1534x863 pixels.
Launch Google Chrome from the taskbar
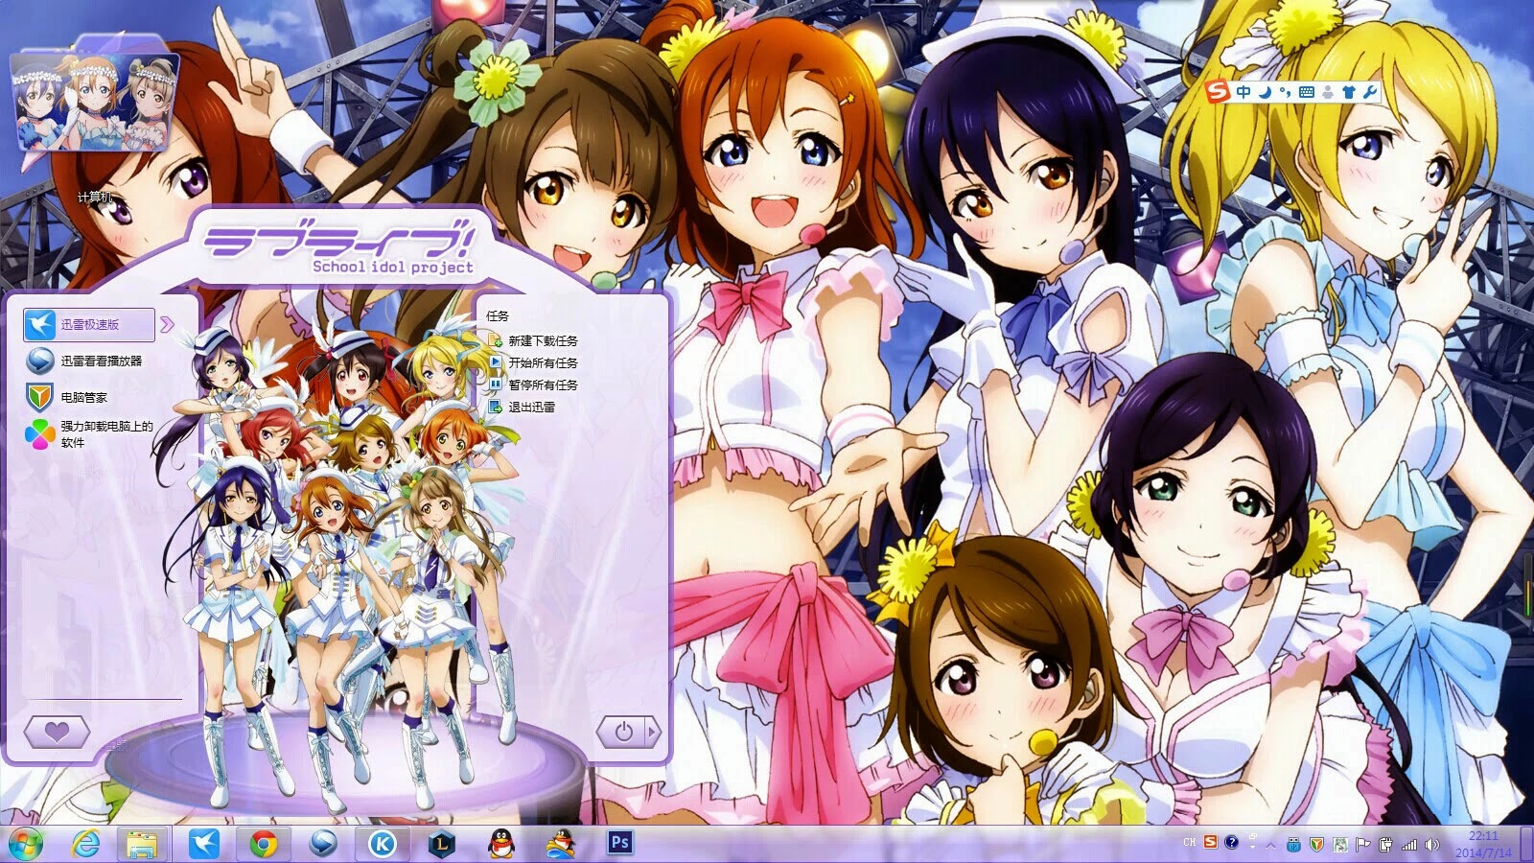tap(264, 844)
